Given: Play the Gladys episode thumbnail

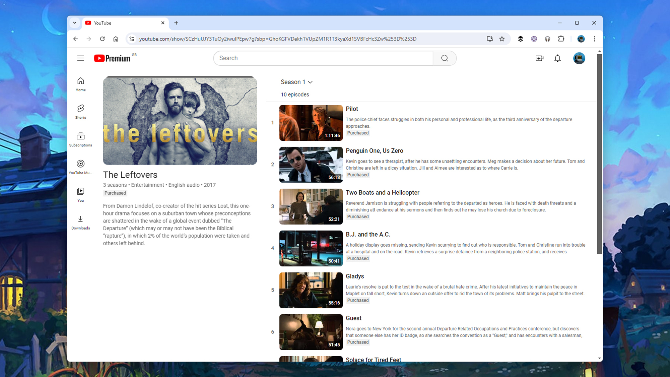Looking at the screenshot, I should pos(311,290).
